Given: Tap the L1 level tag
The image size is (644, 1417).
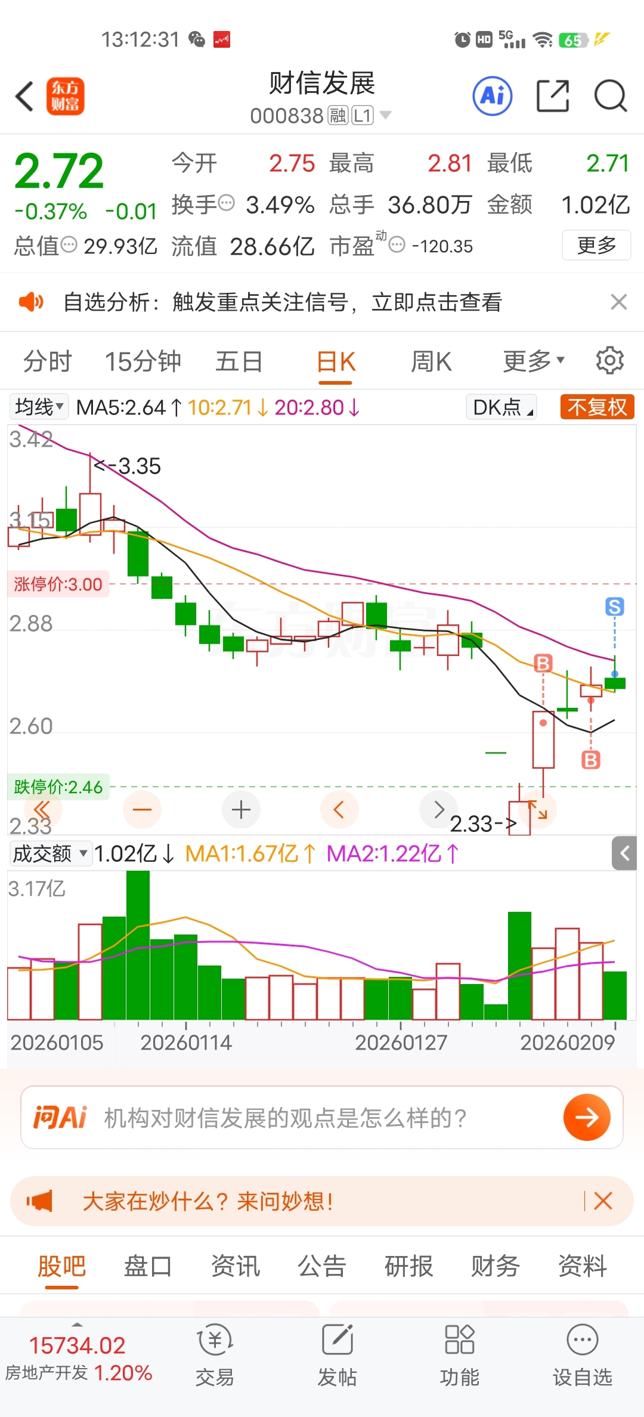Looking at the screenshot, I should pos(363,115).
